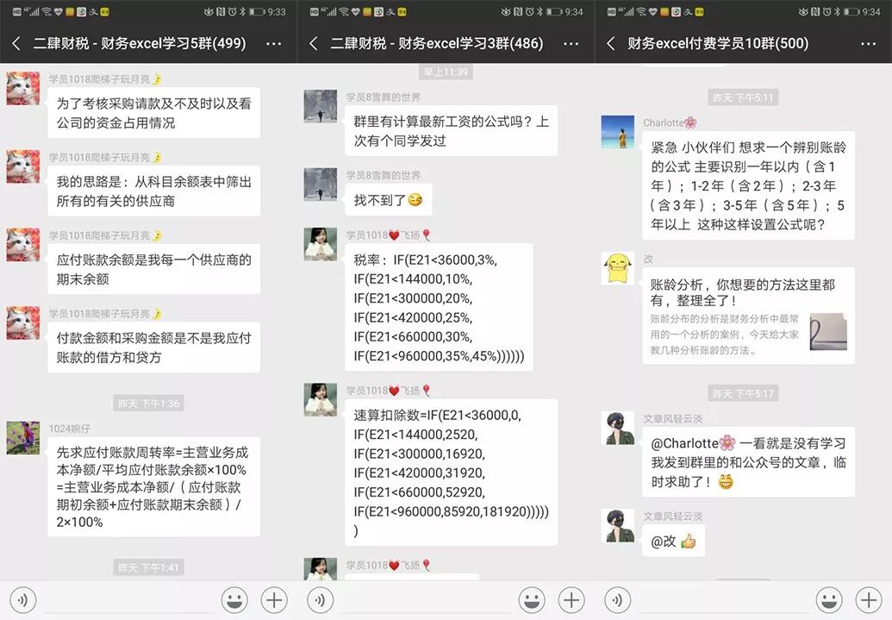This screenshot has height=620, width=892.
Task: Tap chat title 二肆财税 - 财务excel学习3群(486)
Action: coord(437,43)
